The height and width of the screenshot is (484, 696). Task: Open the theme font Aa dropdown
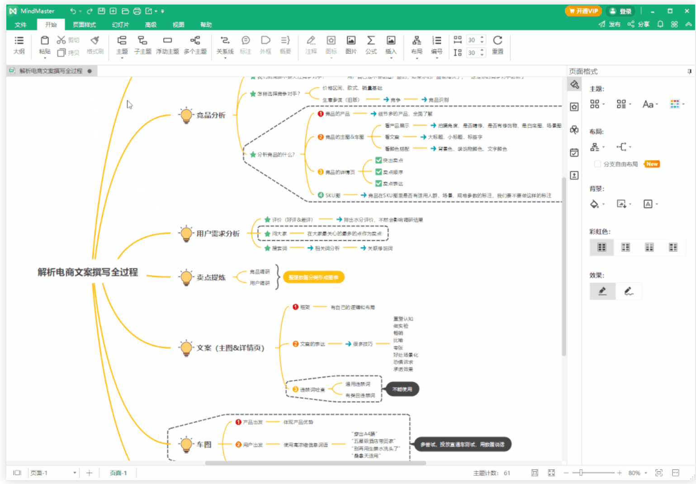pos(650,104)
